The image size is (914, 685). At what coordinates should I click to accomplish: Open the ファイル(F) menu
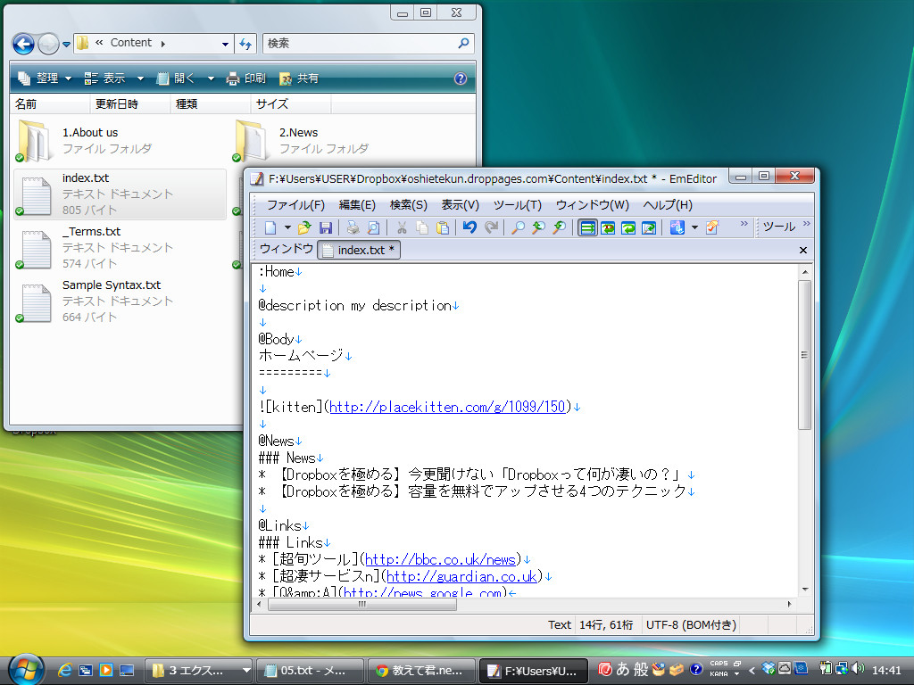coord(295,205)
